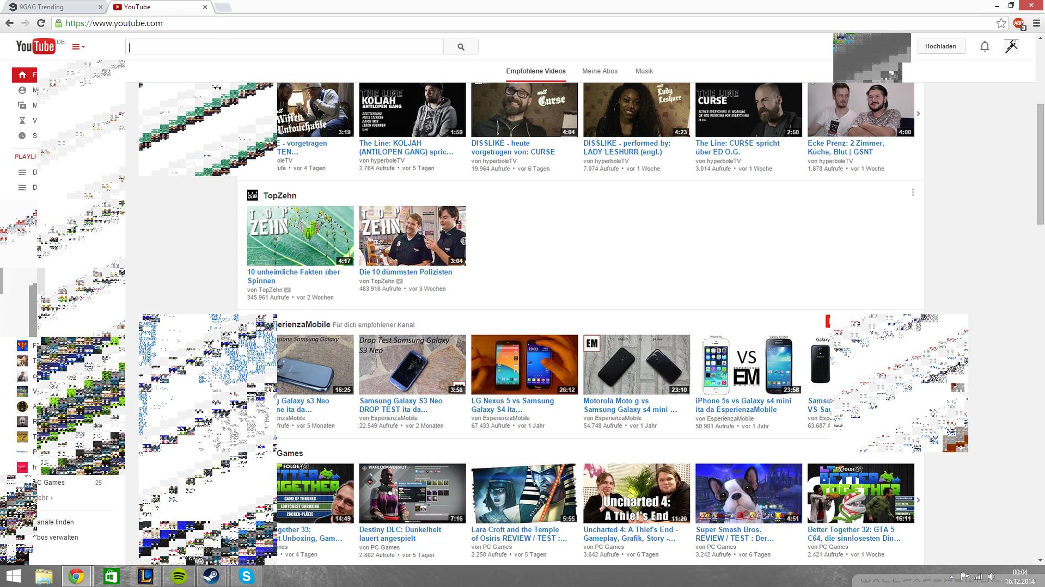Open '10 unheimliche Fakten über Spinnen' title
This screenshot has width=1045, height=587.
tap(294, 276)
